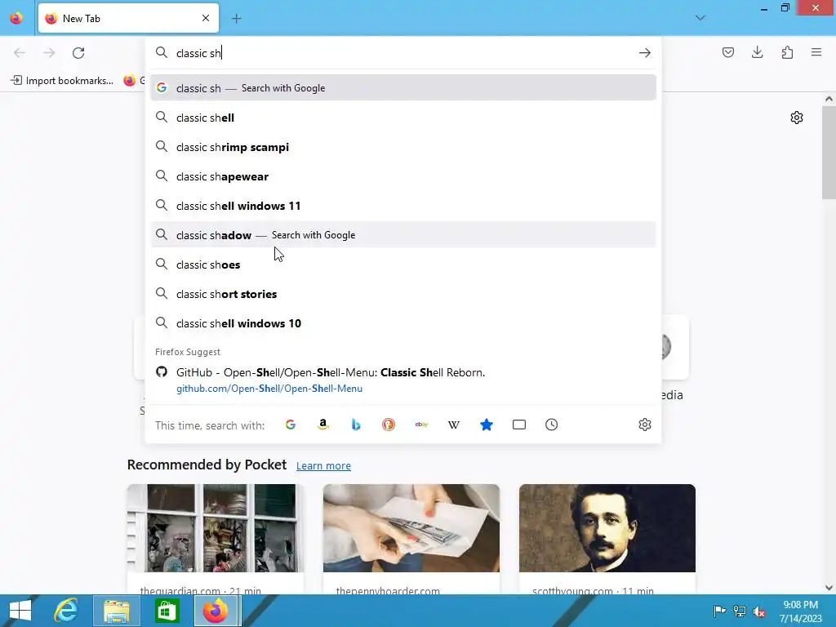Choose suggestion classic shell windows 10
This screenshot has height=627, width=836.
(x=403, y=323)
